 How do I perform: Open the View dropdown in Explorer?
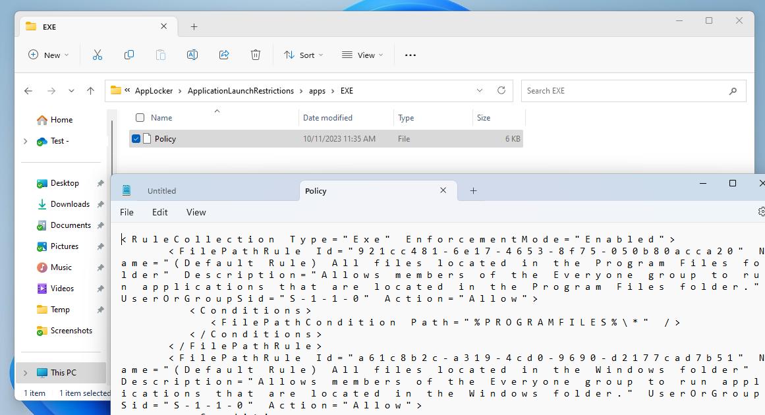click(x=362, y=55)
